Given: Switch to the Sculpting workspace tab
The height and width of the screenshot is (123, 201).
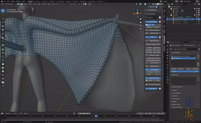Looking at the screenshot, I should [44, 2].
